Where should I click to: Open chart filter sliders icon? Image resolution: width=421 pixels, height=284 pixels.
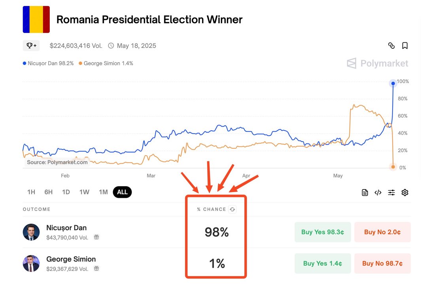[x=391, y=193]
